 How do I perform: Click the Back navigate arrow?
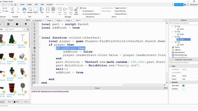pyautogui.click(x=12, y=9)
